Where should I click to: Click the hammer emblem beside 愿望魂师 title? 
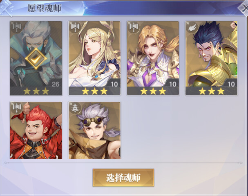[x=7, y=8]
